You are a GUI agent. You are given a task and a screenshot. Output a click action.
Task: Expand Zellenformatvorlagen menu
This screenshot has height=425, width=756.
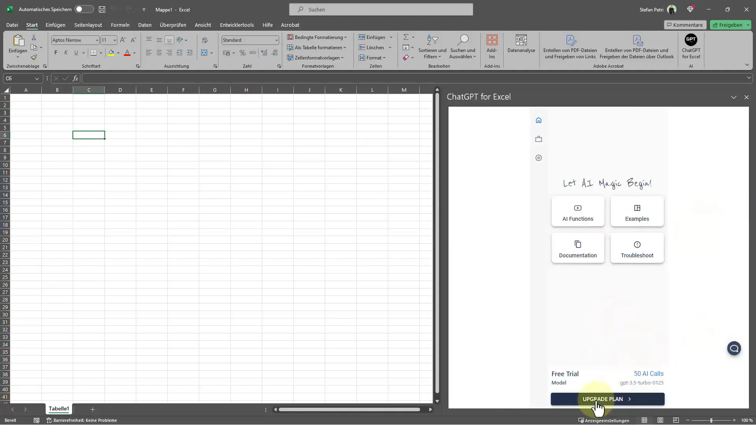pyautogui.click(x=315, y=57)
